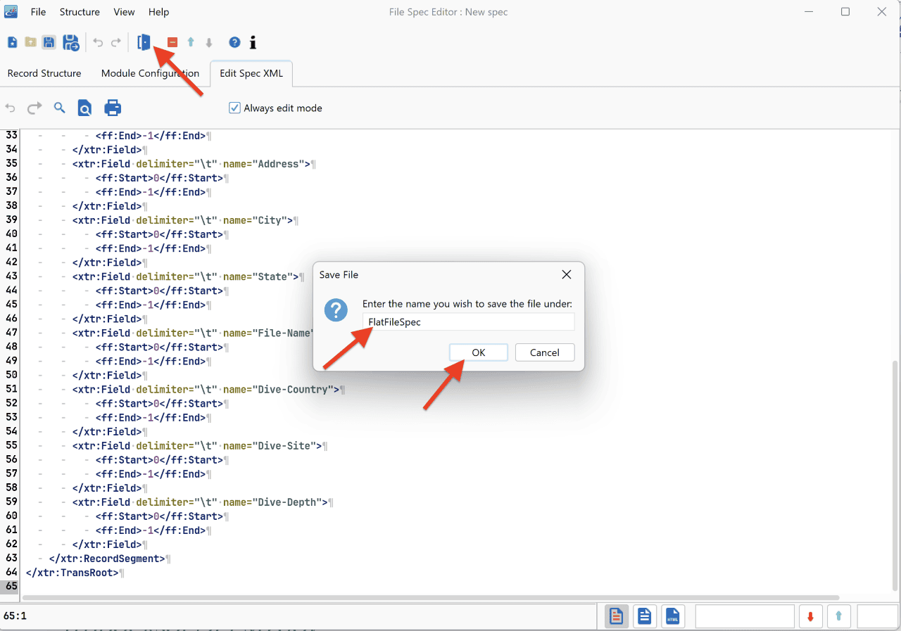Click the app icon in title bar
Image resolution: width=901 pixels, height=631 pixels.
pyautogui.click(x=11, y=11)
